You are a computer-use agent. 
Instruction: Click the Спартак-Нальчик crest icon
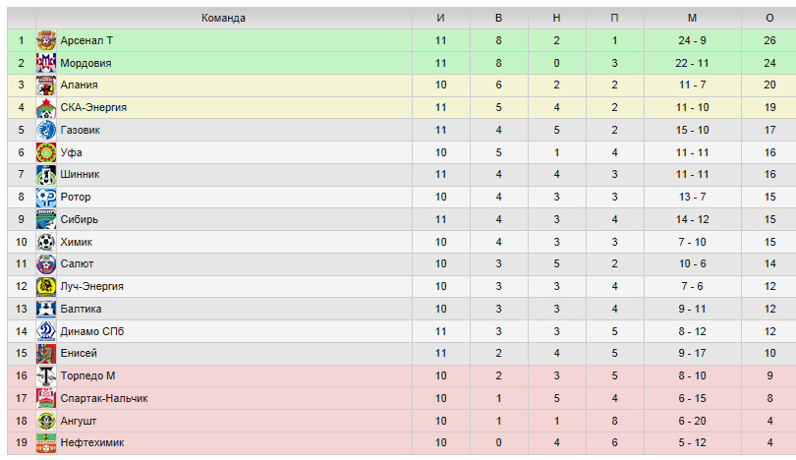click(46, 398)
